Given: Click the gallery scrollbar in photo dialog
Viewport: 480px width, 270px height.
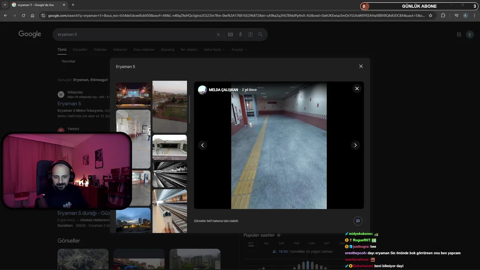Looking at the screenshot, I should click(x=190, y=109).
